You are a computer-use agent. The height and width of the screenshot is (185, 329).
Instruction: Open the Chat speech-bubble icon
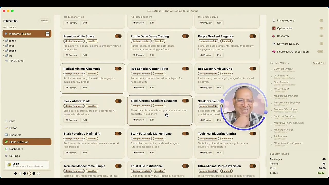point(6,121)
